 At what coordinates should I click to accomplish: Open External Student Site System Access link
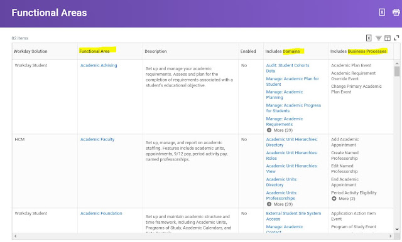click(x=293, y=216)
